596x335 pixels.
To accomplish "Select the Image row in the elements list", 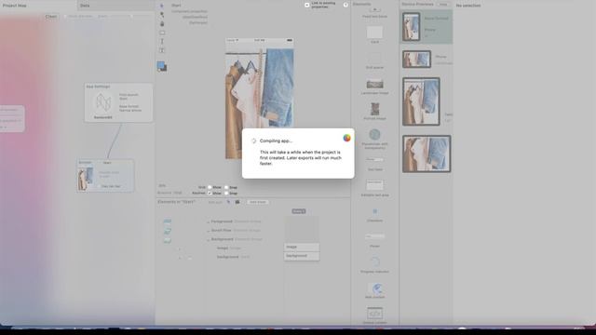I will tap(229, 248).
